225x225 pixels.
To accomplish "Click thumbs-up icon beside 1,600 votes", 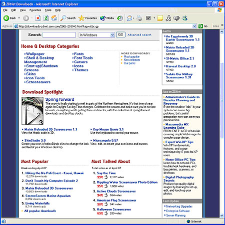I will coord(106,186).
